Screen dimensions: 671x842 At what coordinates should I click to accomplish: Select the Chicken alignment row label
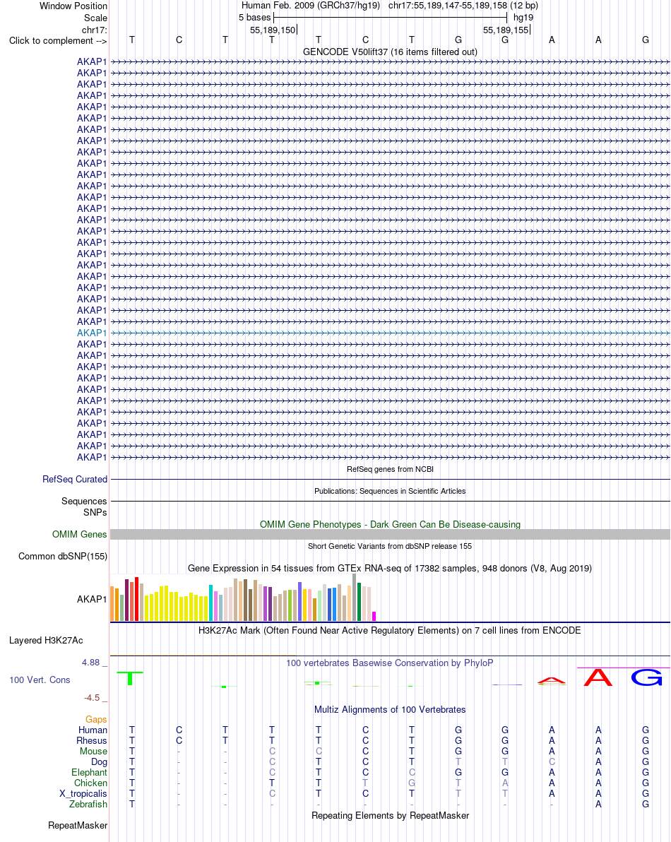tap(90, 783)
